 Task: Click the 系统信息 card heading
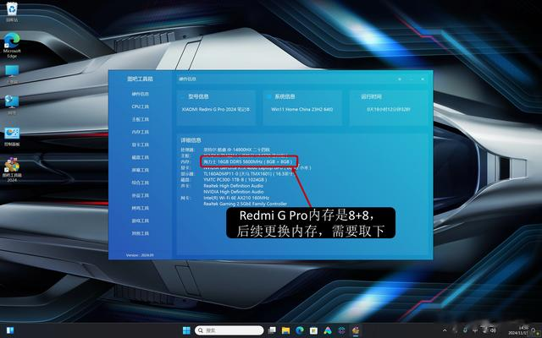tap(285, 96)
